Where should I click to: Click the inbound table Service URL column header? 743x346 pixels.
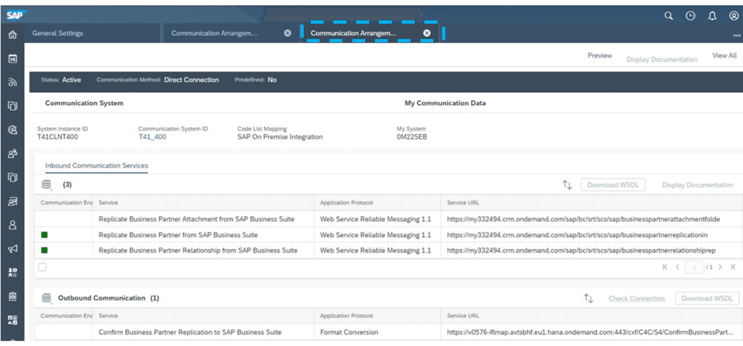click(x=592, y=202)
